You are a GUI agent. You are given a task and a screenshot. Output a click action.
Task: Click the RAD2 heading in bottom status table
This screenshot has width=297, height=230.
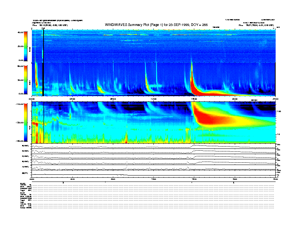[x=22, y=183]
